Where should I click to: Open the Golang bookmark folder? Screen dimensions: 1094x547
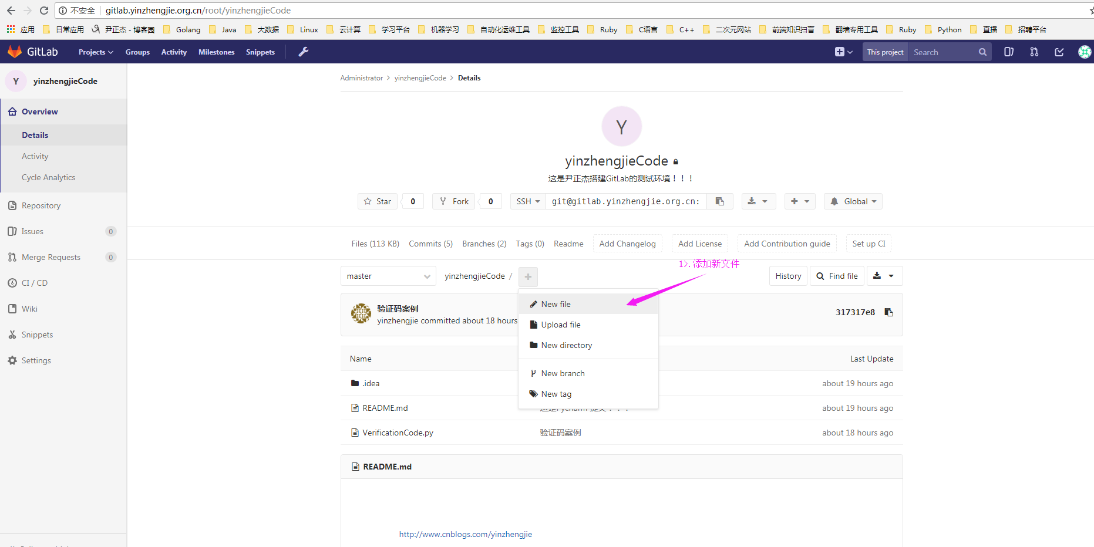click(x=182, y=29)
